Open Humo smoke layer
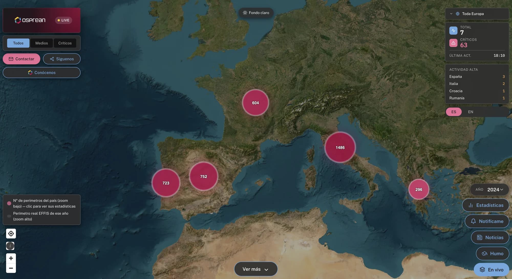The width and height of the screenshot is (512, 279). tap(492, 253)
